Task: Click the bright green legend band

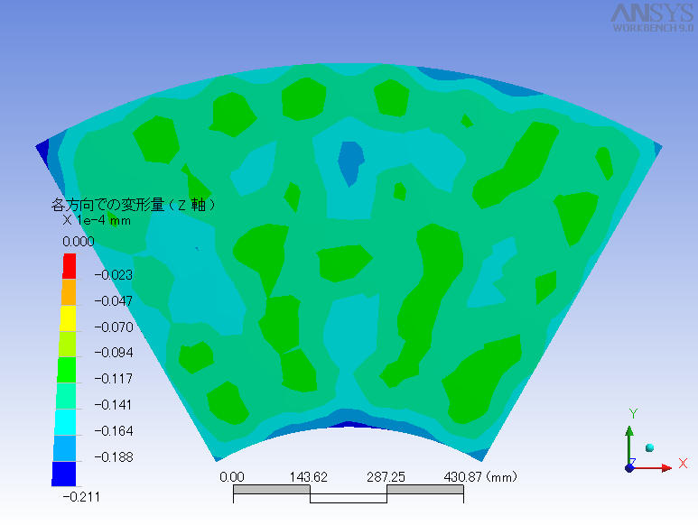Action: 66,370
